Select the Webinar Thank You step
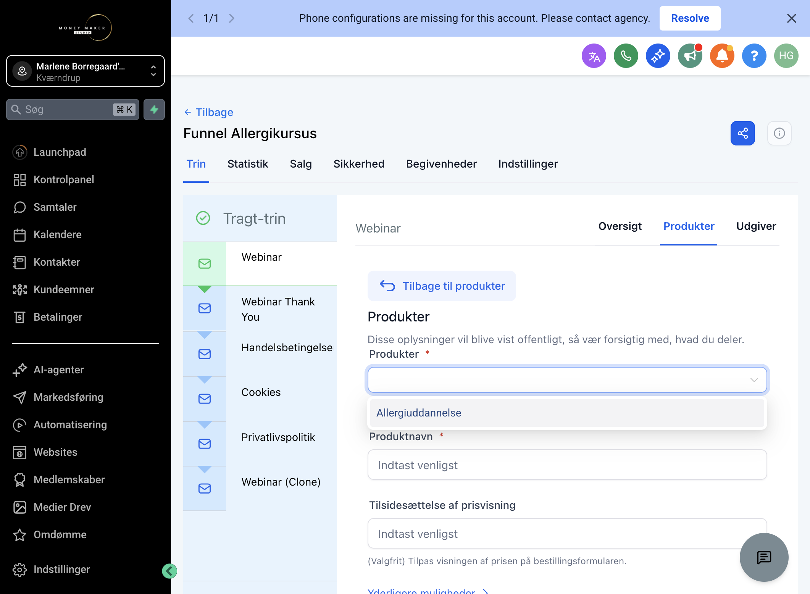810x594 pixels. click(x=260, y=309)
